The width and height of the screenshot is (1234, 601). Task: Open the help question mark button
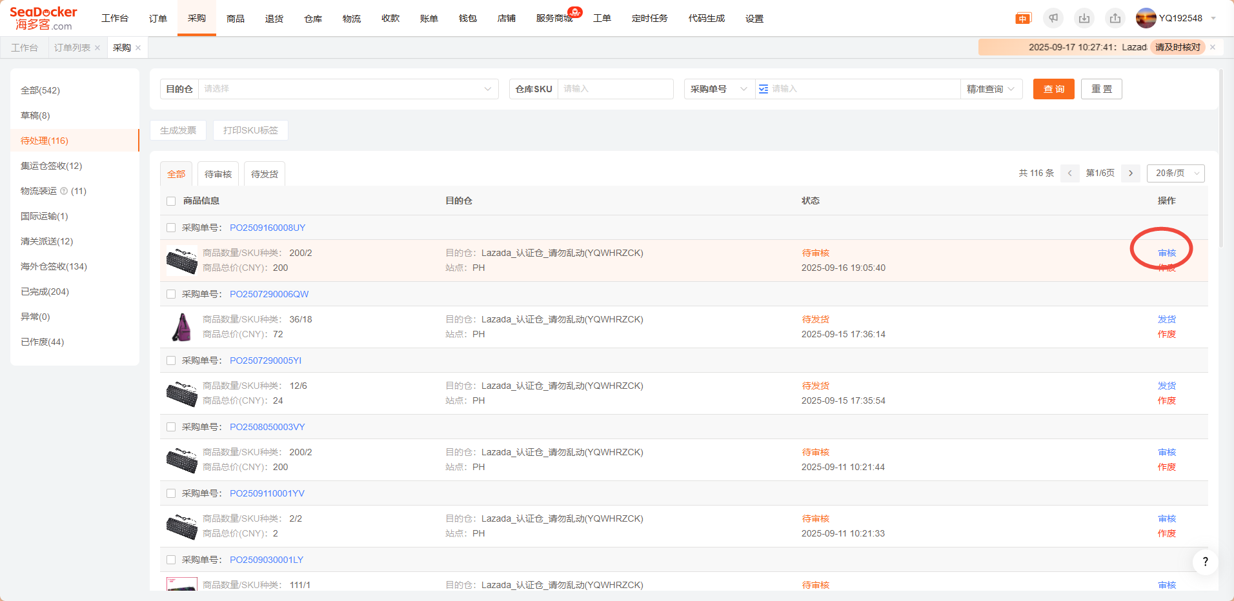point(1205,562)
